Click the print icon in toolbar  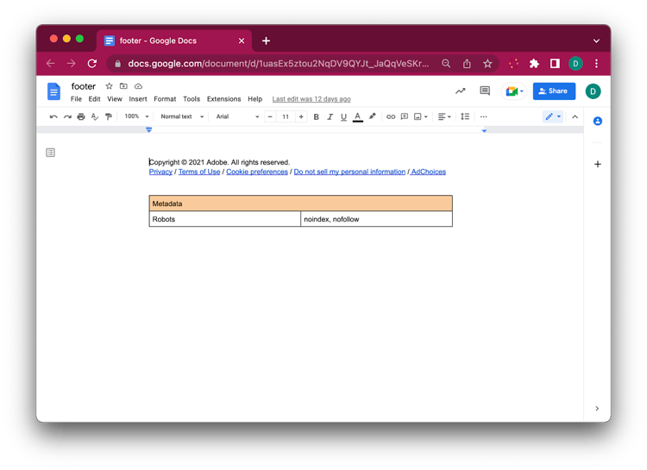tap(81, 116)
